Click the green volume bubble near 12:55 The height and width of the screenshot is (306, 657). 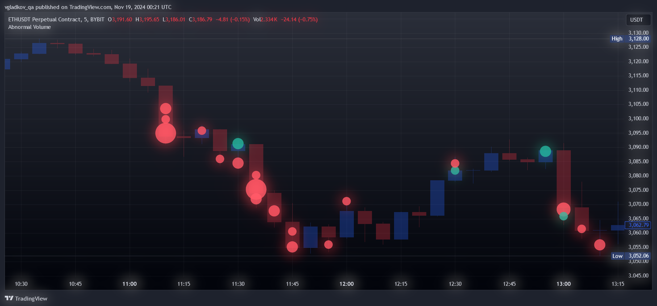tap(545, 151)
